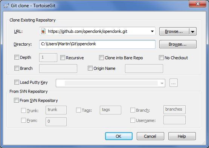Close the Git clone dialog
Image resolution: width=209 pixels, height=148 pixels.
click(x=198, y=4)
